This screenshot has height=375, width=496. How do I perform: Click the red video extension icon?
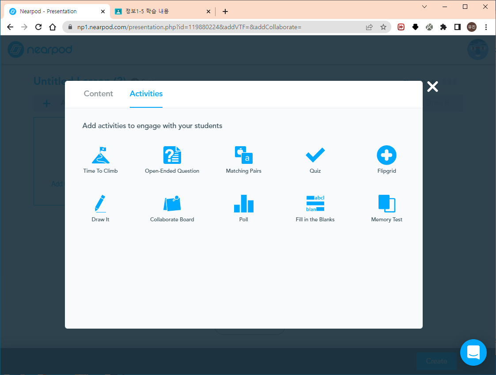click(401, 27)
